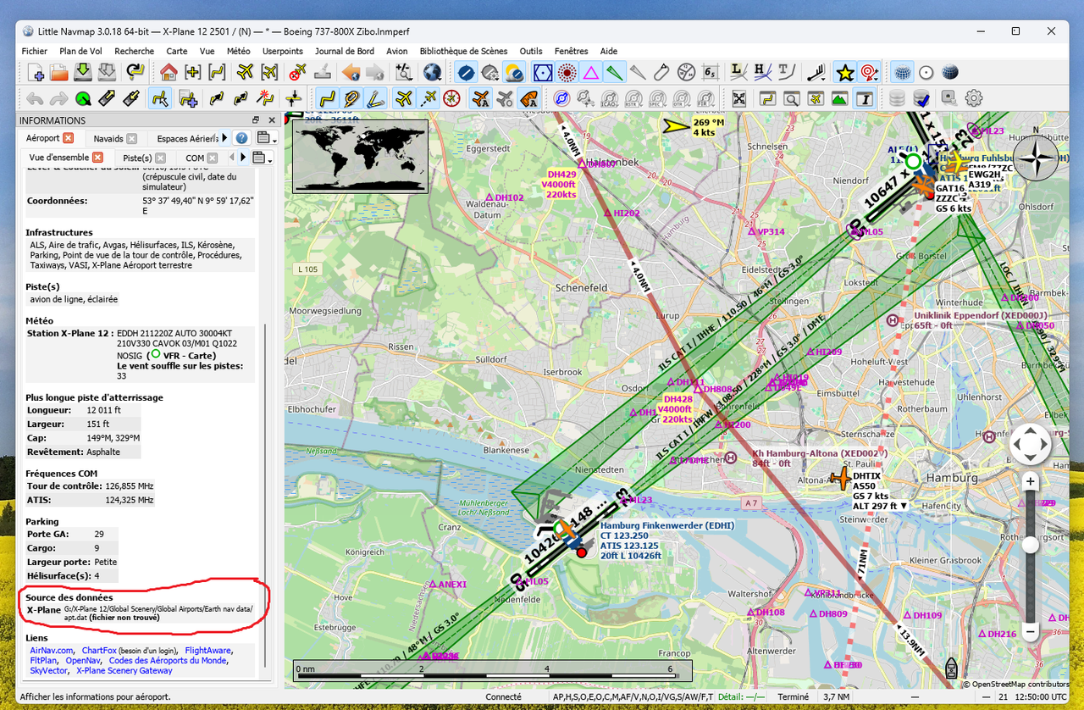The image size is (1084, 710).
Task: Toggle the yellow aircraft display button
Action: pos(404,98)
